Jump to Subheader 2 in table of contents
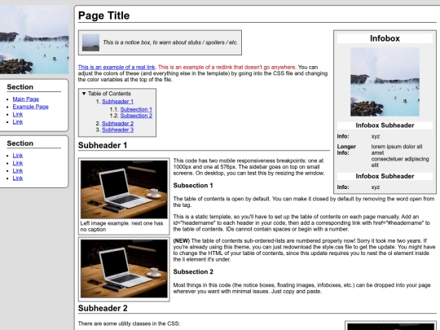Viewport: 440px width, 330px height. click(x=117, y=123)
